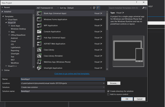
Task: Click the category tree scrollbar thumb
Action: 34,32
